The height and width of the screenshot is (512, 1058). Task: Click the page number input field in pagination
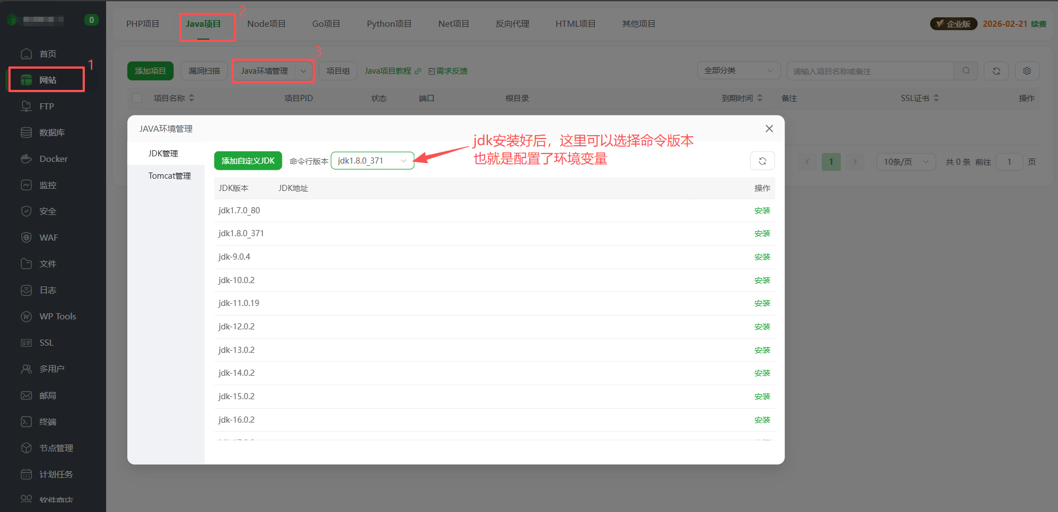tap(1009, 161)
